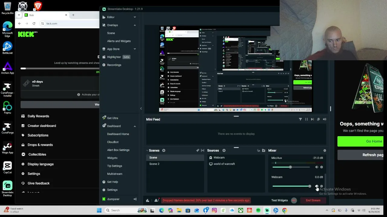387x217 pixels.
Task: Collapse the Dashboard section chevron
Action: [135, 126]
